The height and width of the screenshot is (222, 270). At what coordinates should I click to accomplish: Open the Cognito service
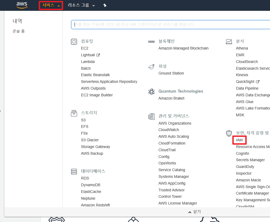242,153
